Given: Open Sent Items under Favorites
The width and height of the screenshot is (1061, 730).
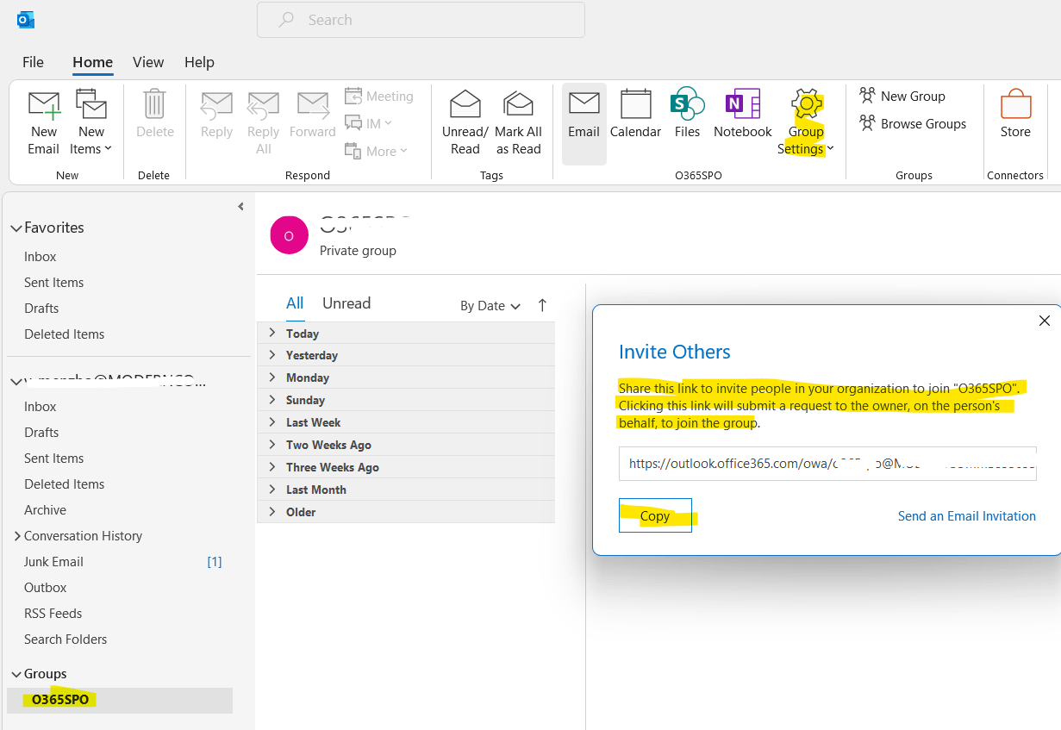Looking at the screenshot, I should [x=53, y=283].
